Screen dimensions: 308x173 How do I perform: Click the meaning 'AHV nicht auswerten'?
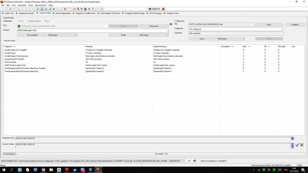click(94, 59)
